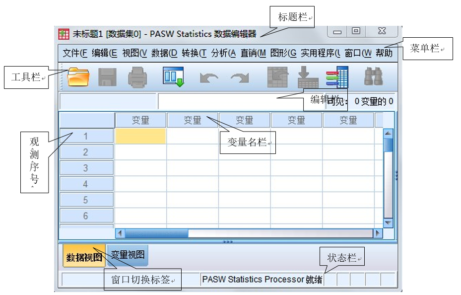Select row header 6
This screenshot has width=461, height=295.
coord(86,216)
